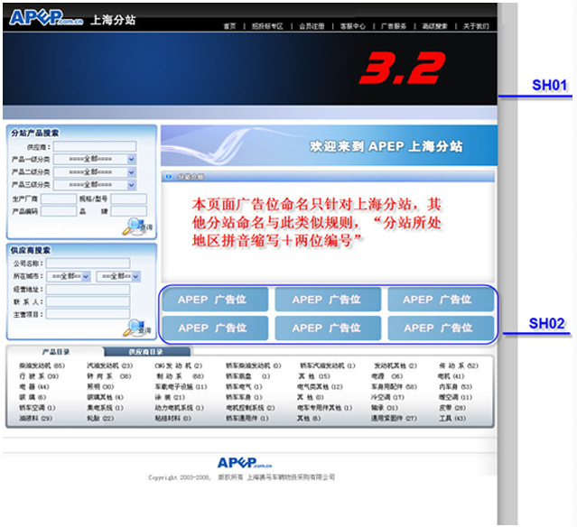Open the 汽油发动机 (23) category

pyautogui.click(x=109, y=365)
